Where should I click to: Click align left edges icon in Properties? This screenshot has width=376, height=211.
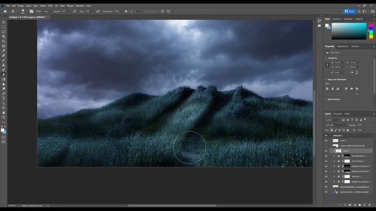point(327,89)
